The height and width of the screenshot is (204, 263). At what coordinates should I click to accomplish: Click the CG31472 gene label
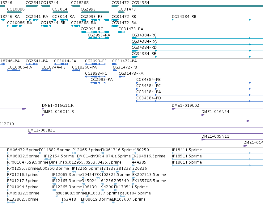pyautogui.click(x=120, y=3)
